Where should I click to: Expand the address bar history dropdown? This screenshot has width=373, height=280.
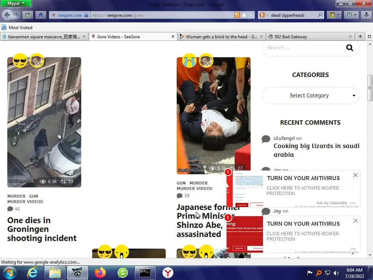coord(251,15)
